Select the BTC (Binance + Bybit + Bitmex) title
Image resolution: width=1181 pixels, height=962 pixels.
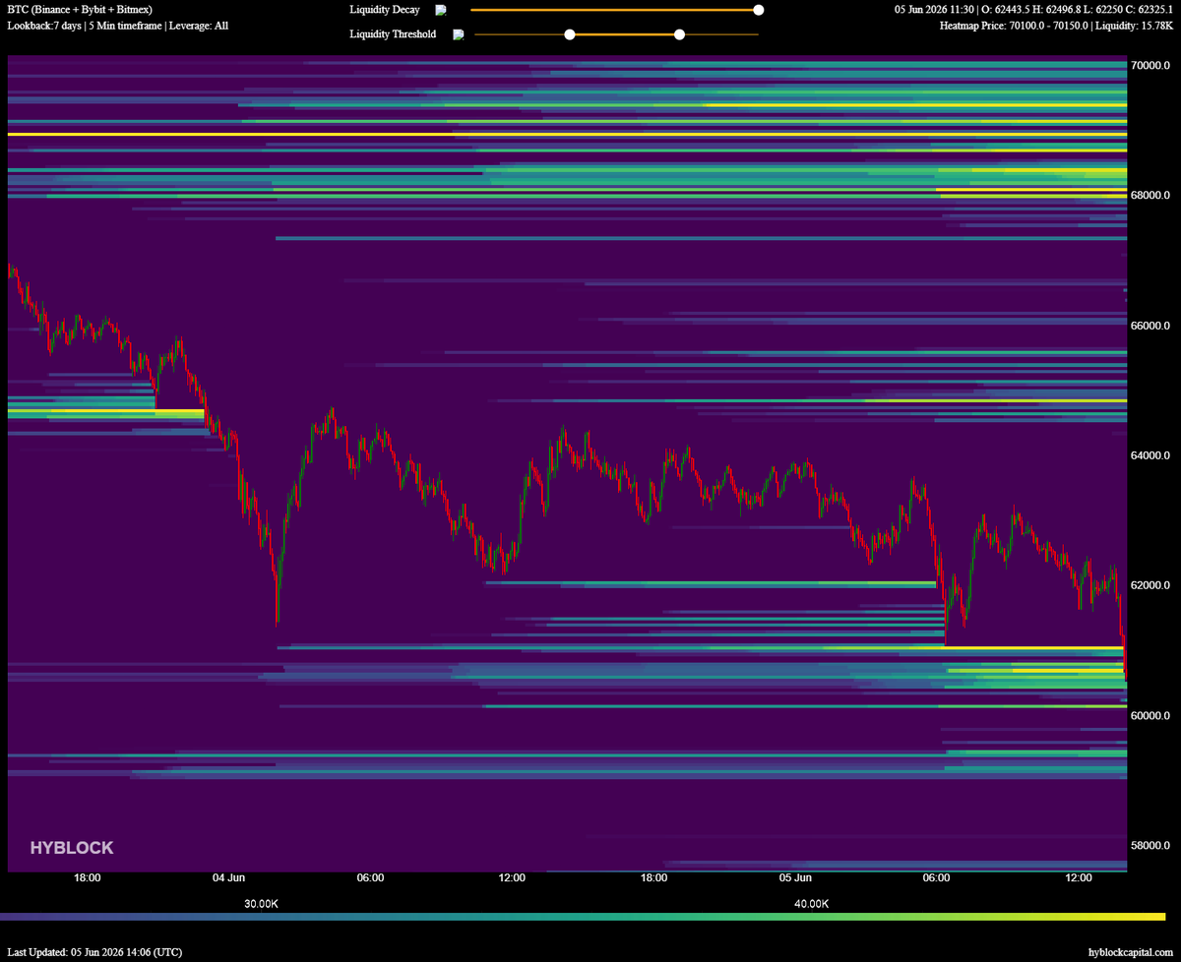pos(80,10)
